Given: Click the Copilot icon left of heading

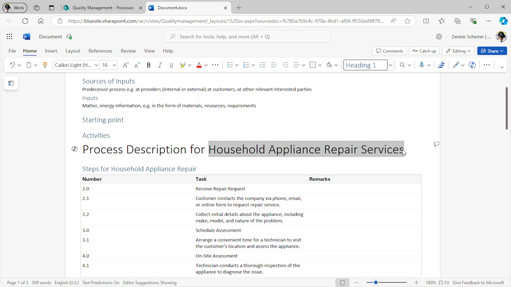Looking at the screenshot, I should 75,149.
